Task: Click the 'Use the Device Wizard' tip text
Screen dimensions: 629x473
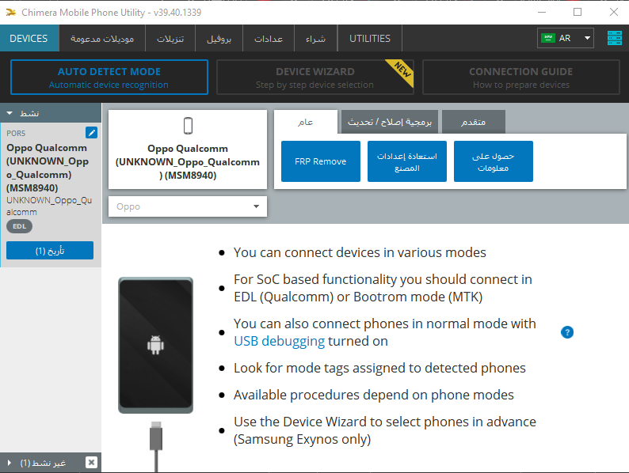Action: click(385, 430)
